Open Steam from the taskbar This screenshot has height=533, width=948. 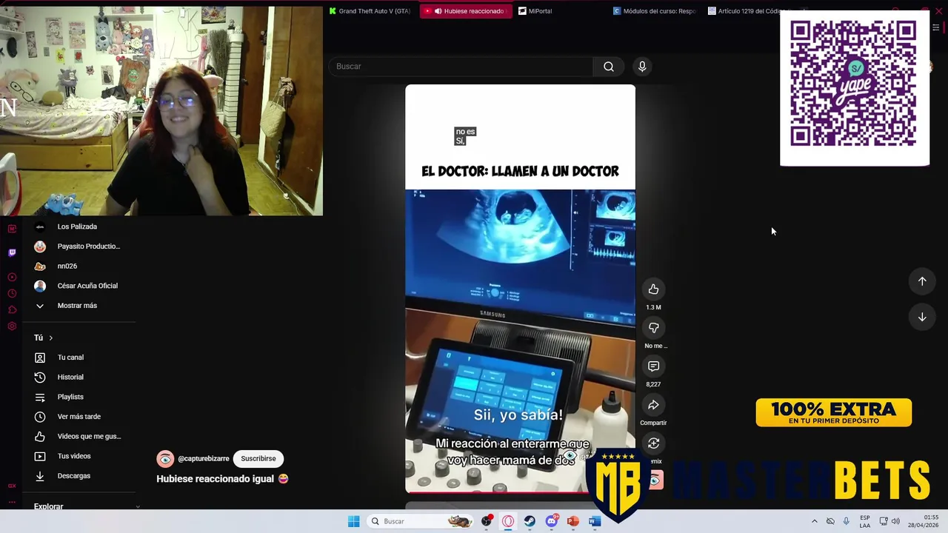[x=530, y=521]
